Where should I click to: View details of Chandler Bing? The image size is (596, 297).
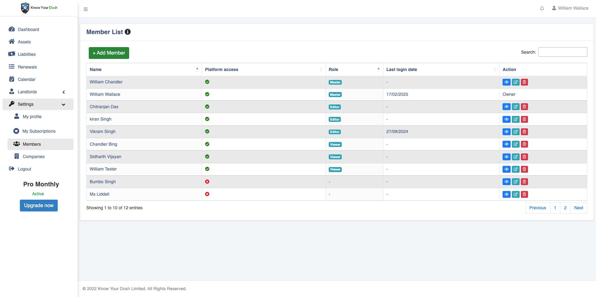[x=506, y=144]
